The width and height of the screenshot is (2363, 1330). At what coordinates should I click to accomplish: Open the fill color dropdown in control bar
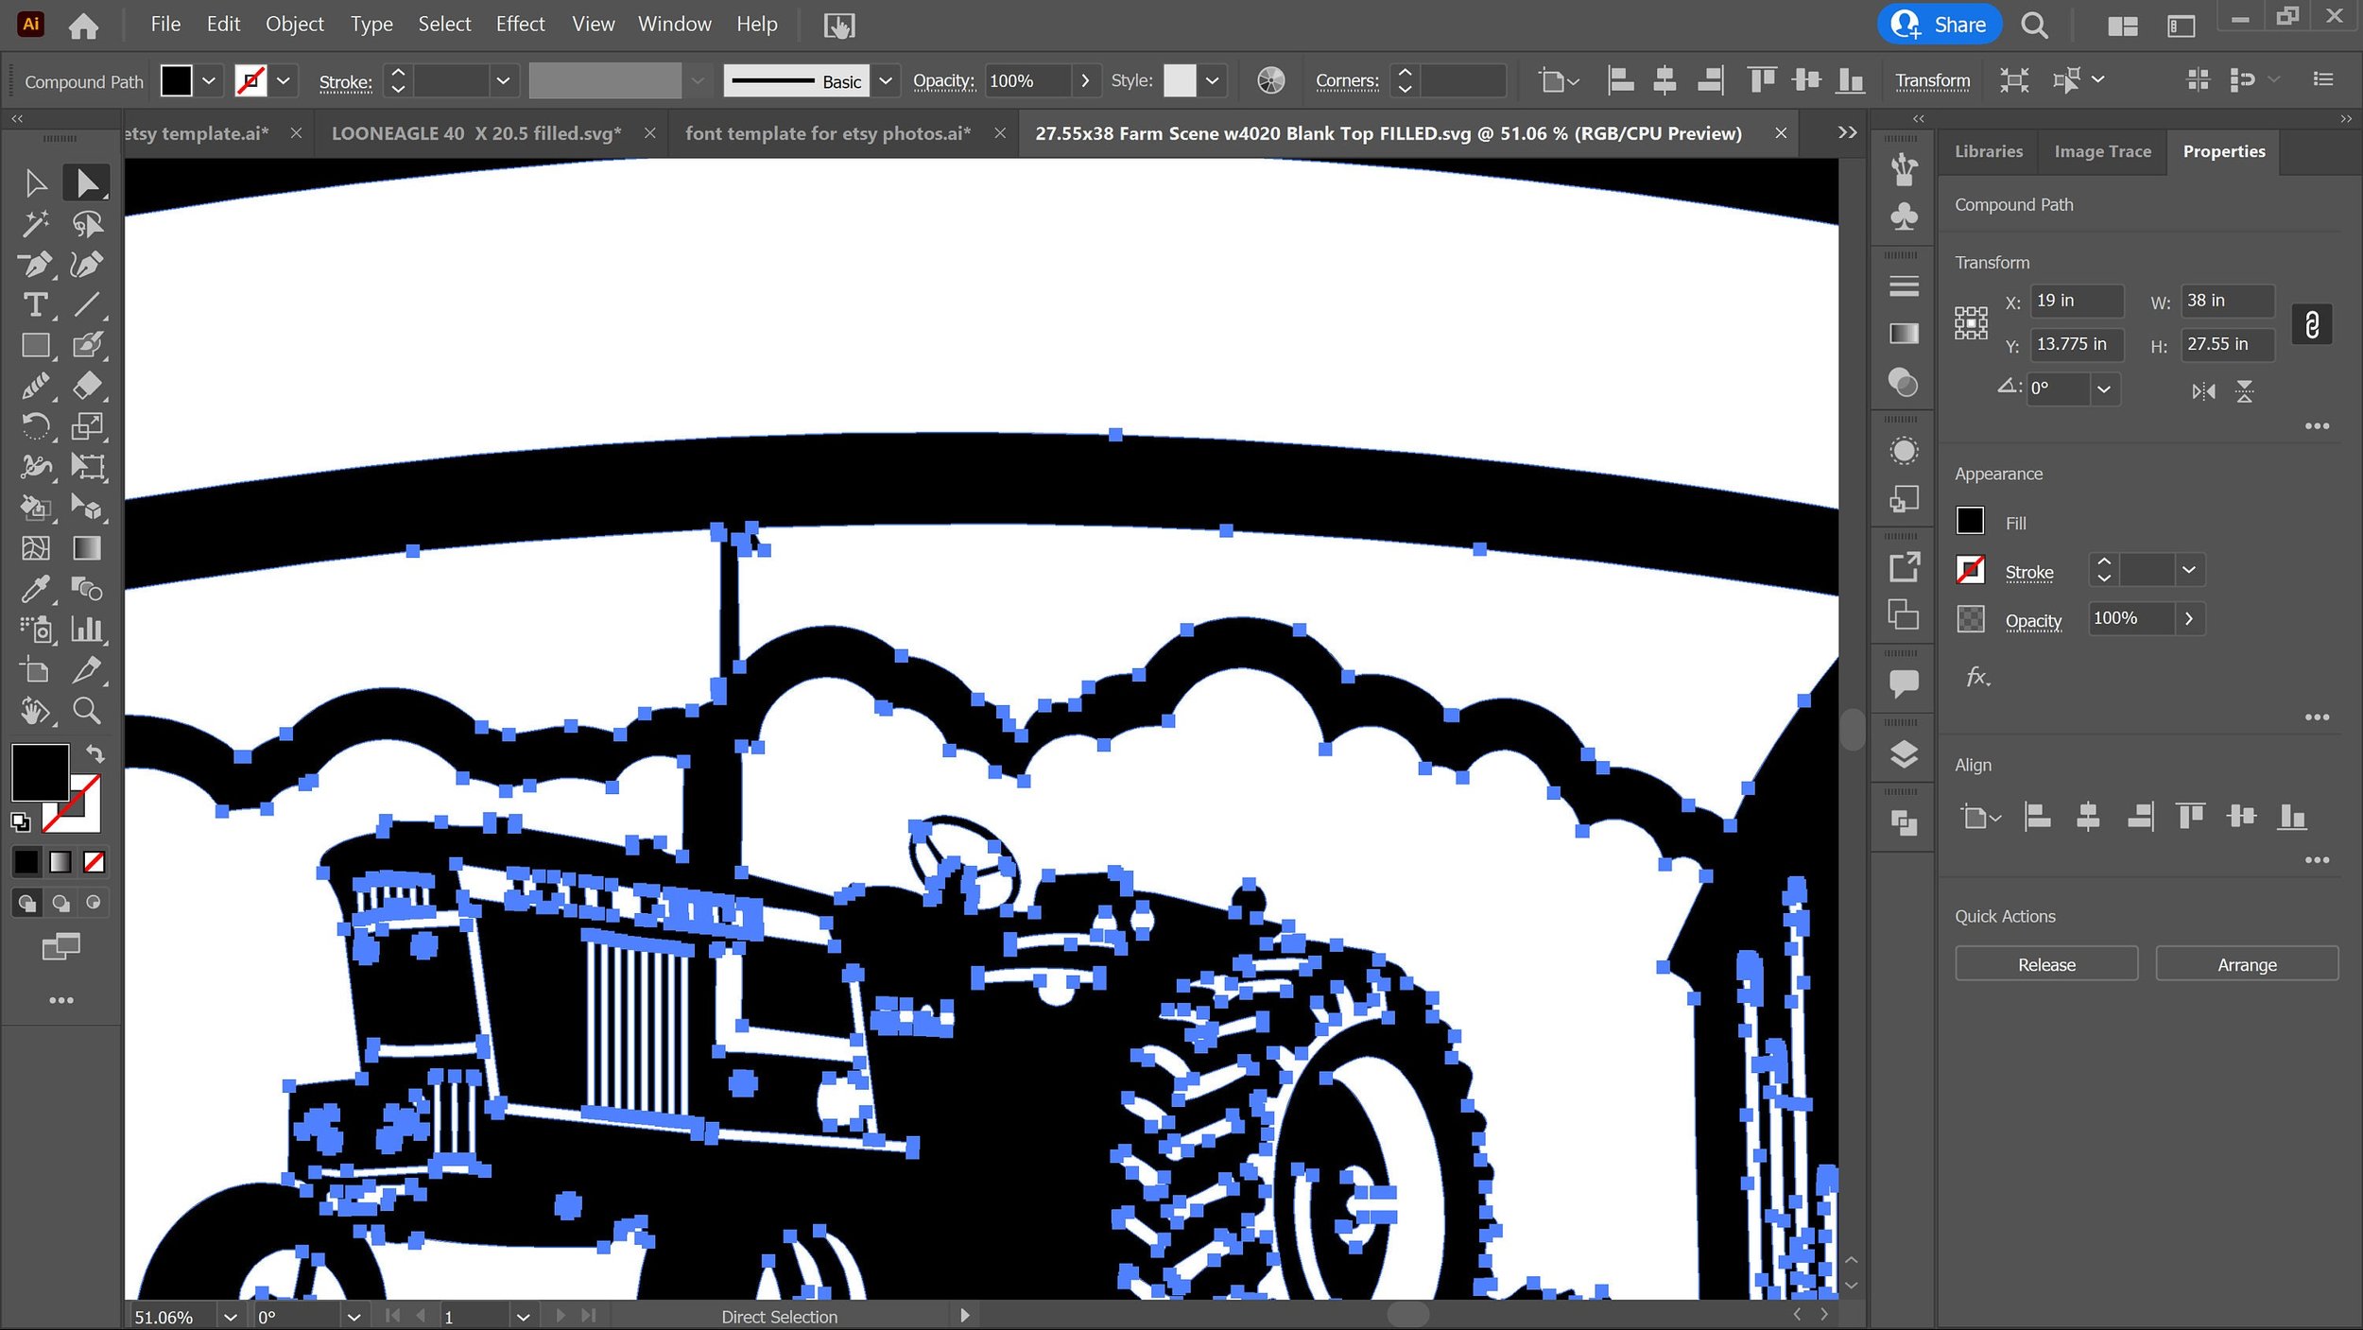tap(209, 80)
